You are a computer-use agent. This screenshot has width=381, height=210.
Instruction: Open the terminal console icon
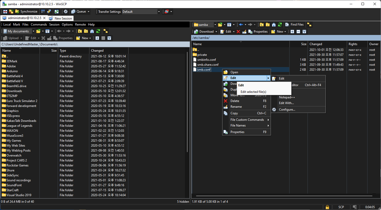click(x=43, y=11)
